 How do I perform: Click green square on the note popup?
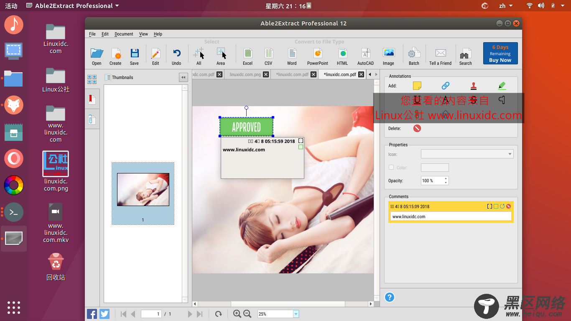(301, 147)
